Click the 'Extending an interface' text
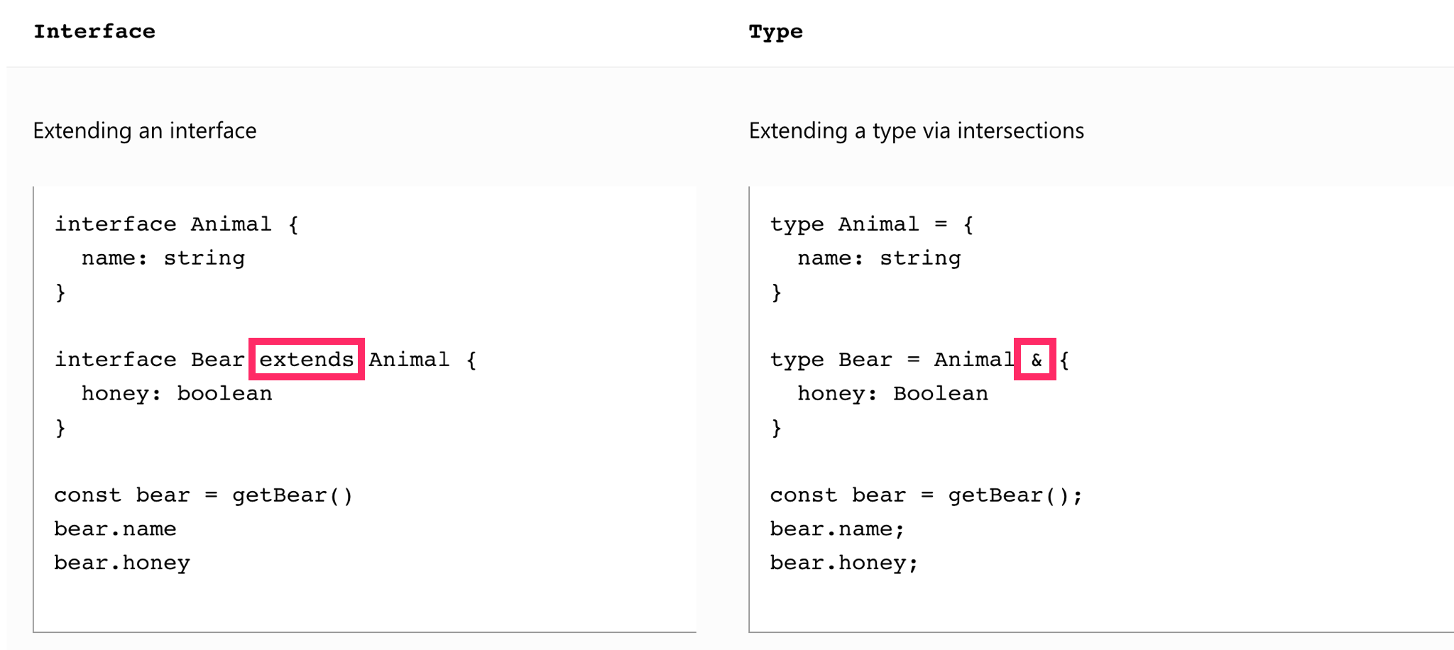This screenshot has height=650, width=1454. [145, 131]
